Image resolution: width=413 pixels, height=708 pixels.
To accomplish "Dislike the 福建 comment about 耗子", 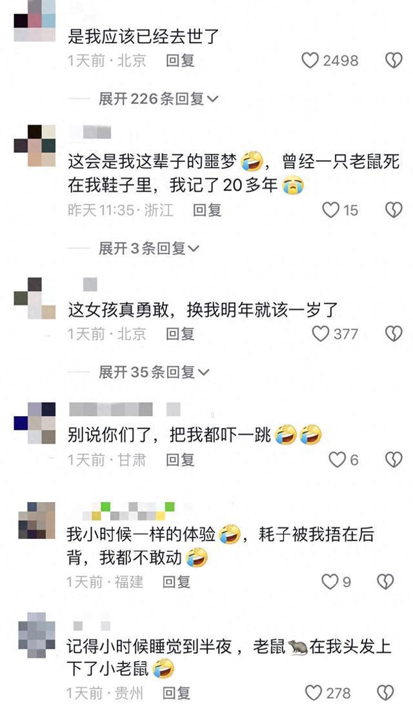I will click(x=385, y=582).
